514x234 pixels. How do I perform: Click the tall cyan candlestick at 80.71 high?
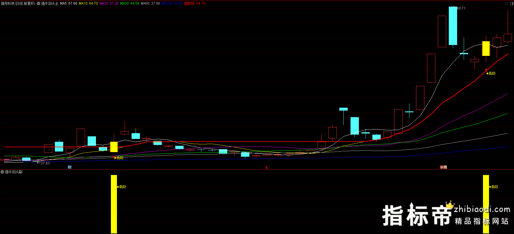coord(453,26)
